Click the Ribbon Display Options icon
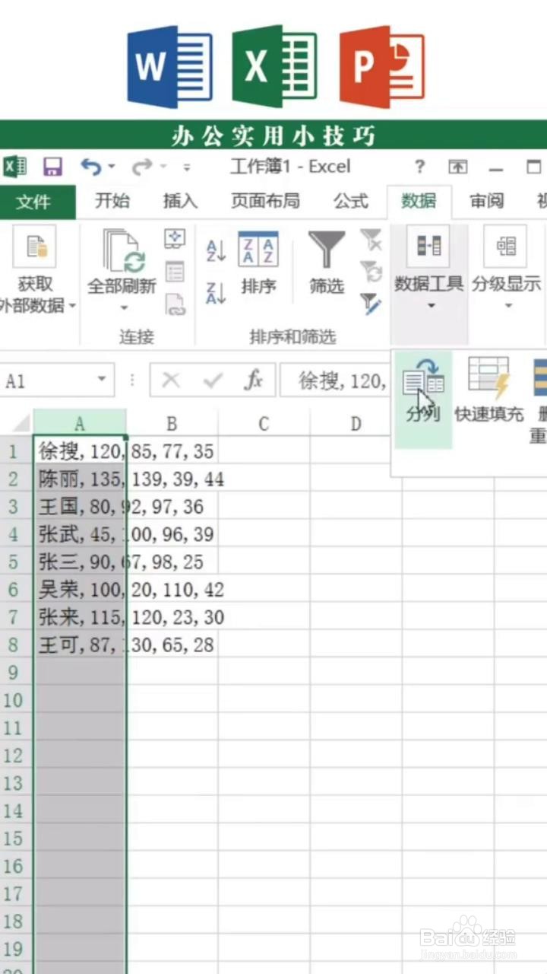547x974 pixels. [x=457, y=167]
